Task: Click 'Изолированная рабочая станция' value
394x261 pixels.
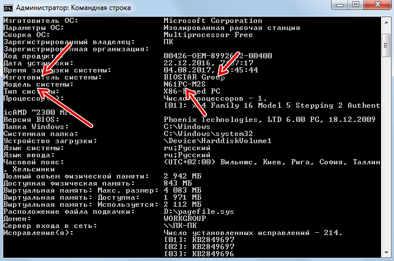Action: pyautogui.click(x=232, y=28)
